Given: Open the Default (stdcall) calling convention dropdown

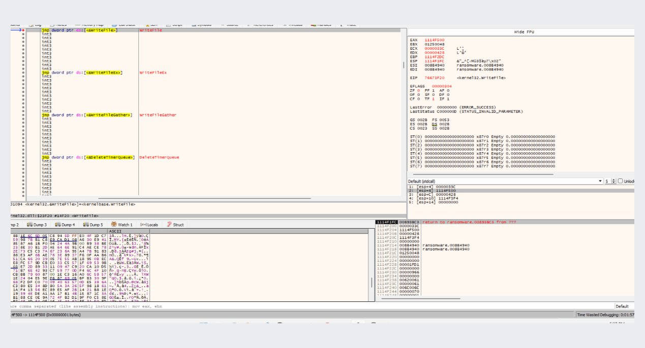Looking at the screenshot, I should (506, 181).
